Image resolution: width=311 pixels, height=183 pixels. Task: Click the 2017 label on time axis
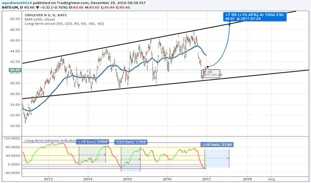pyautogui.click(x=207, y=179)
